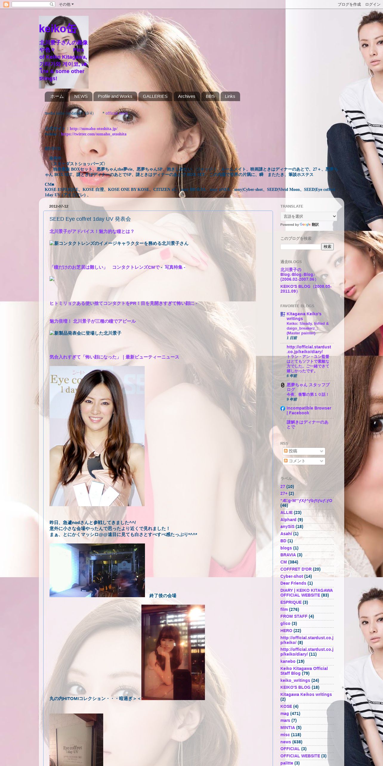
Task: Open 魅力倍増！北川景子が三種の瞳でアピール link
Action: coord(92,321)
